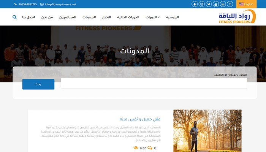
Task: Focus the title or description search field
Action: (154, 83)
